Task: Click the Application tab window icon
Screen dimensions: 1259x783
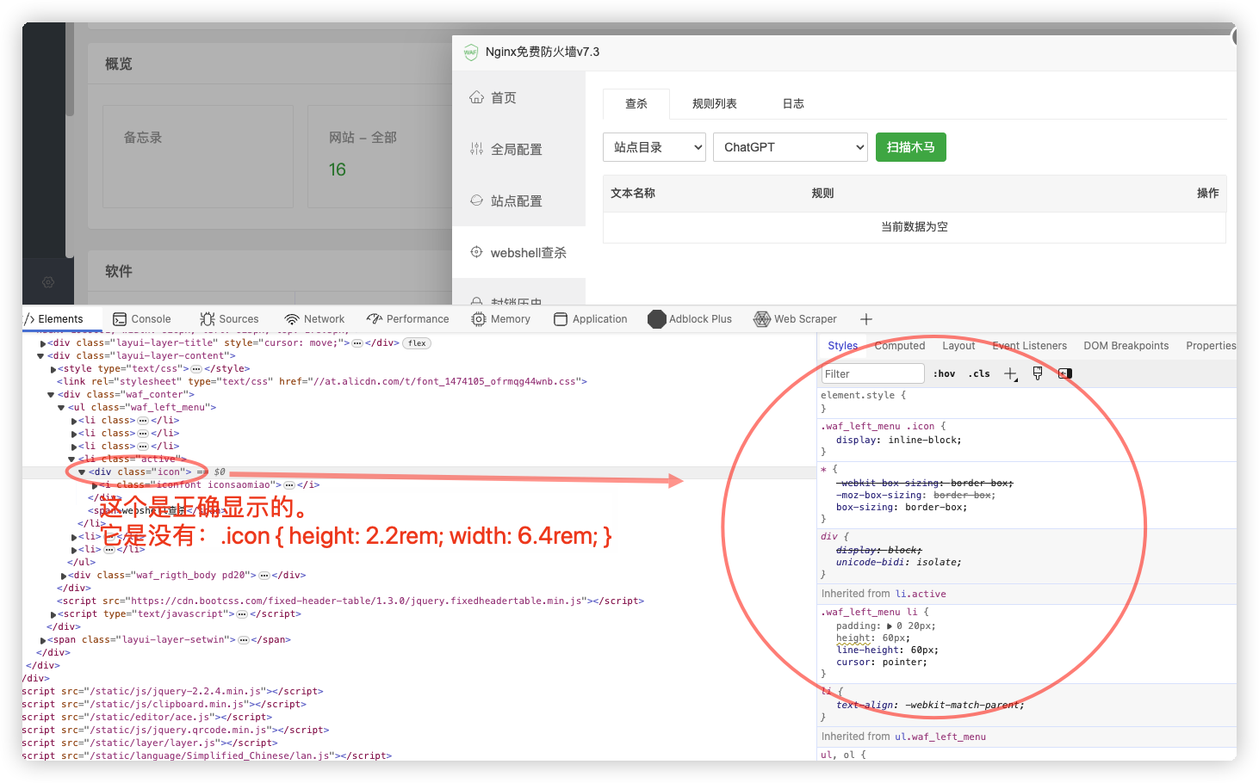Action: pyautogui.click(x=561, y=319)
